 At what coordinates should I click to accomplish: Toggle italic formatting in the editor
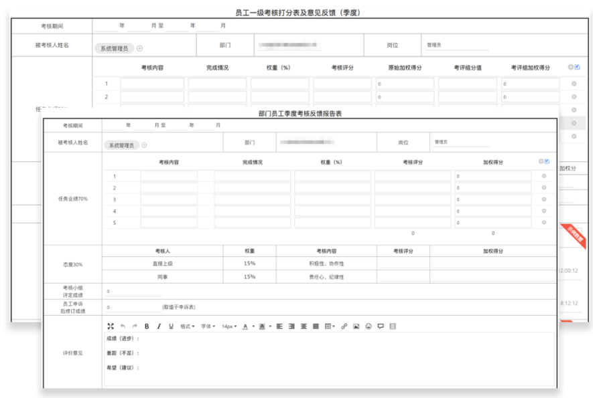click(159, 326)
